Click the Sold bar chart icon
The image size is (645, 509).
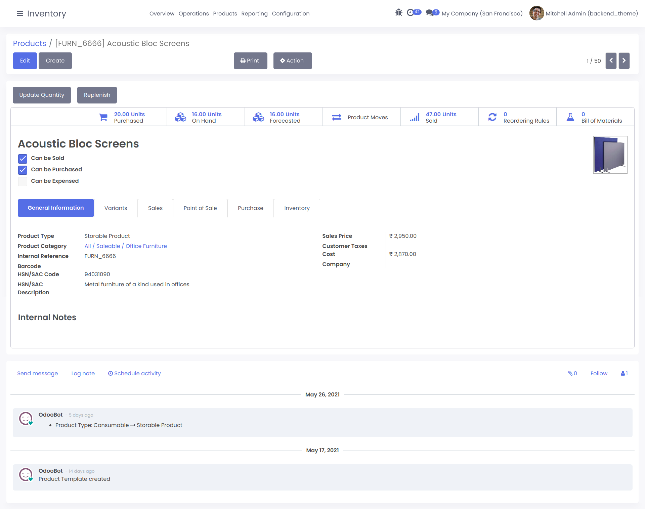pos(415,117)
